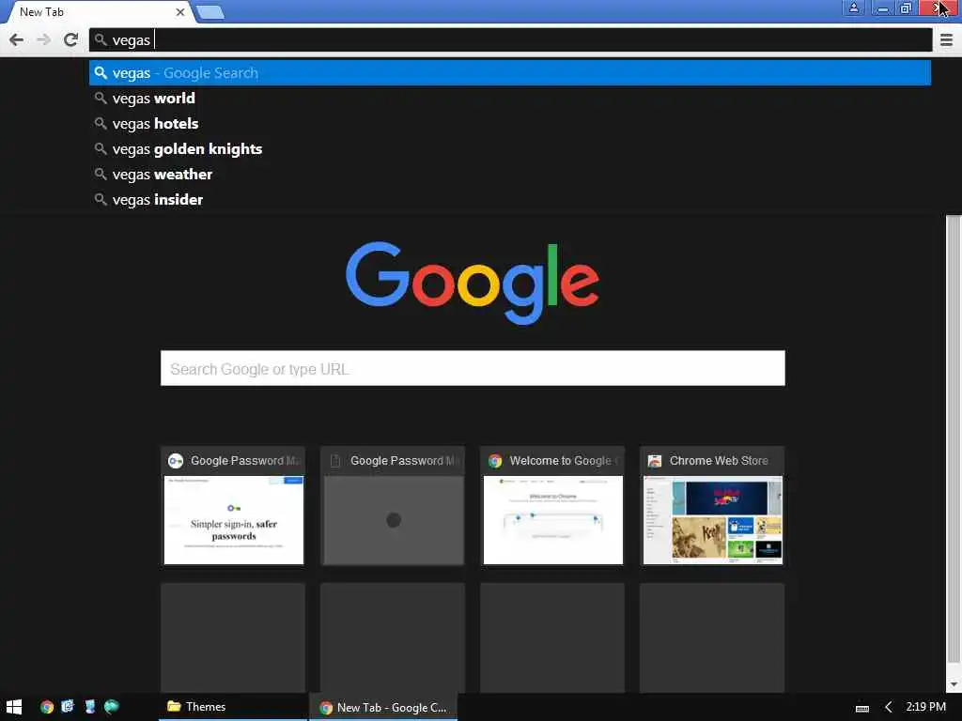
Task: Click the Google logo
Action: point(473,282)
